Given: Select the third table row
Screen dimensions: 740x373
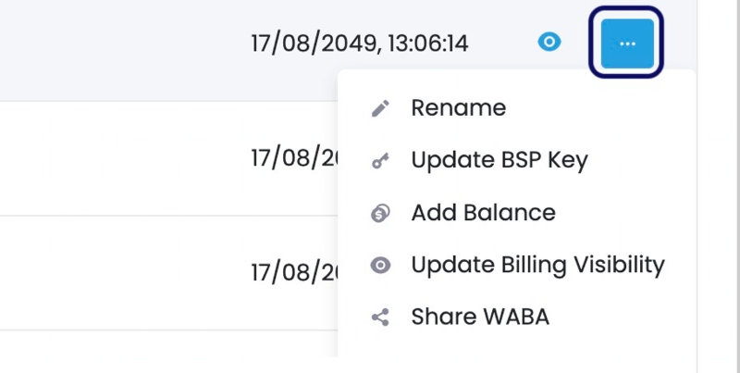Looking at the screenshot, I should pyautogui.click(x=169, y=273).
